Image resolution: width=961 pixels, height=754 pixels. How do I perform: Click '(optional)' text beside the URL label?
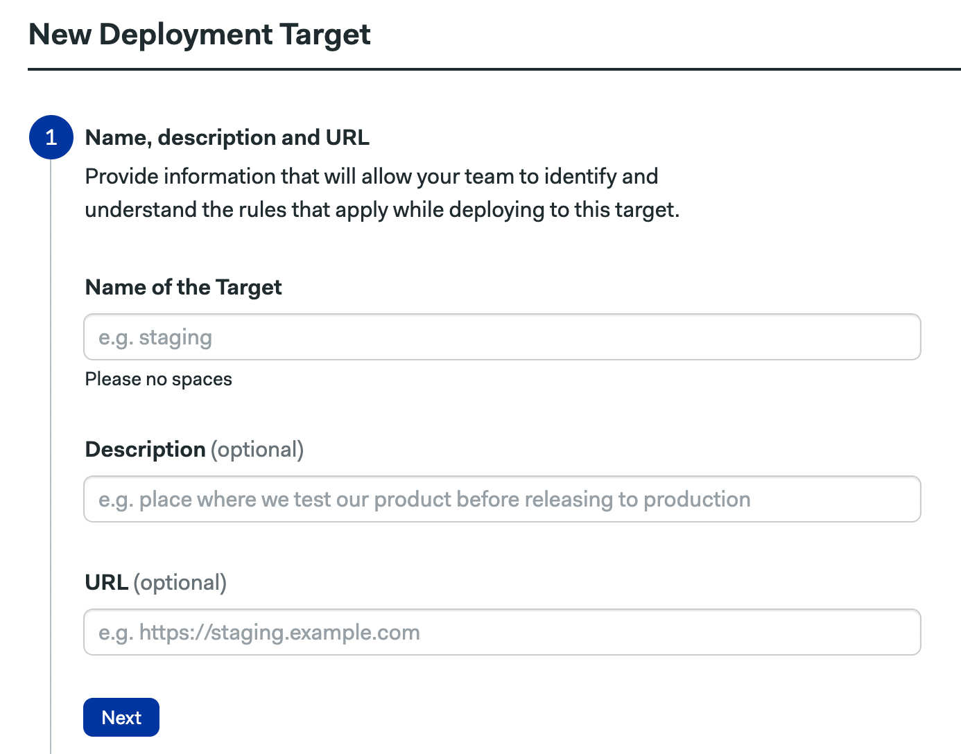(x=180, y=582)
